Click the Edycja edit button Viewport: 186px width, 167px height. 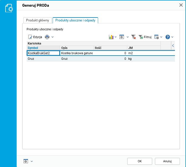(35, 37)
